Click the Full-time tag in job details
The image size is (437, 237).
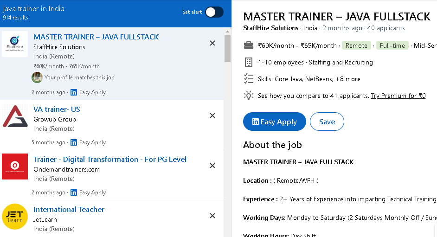[x=392, y=45]
